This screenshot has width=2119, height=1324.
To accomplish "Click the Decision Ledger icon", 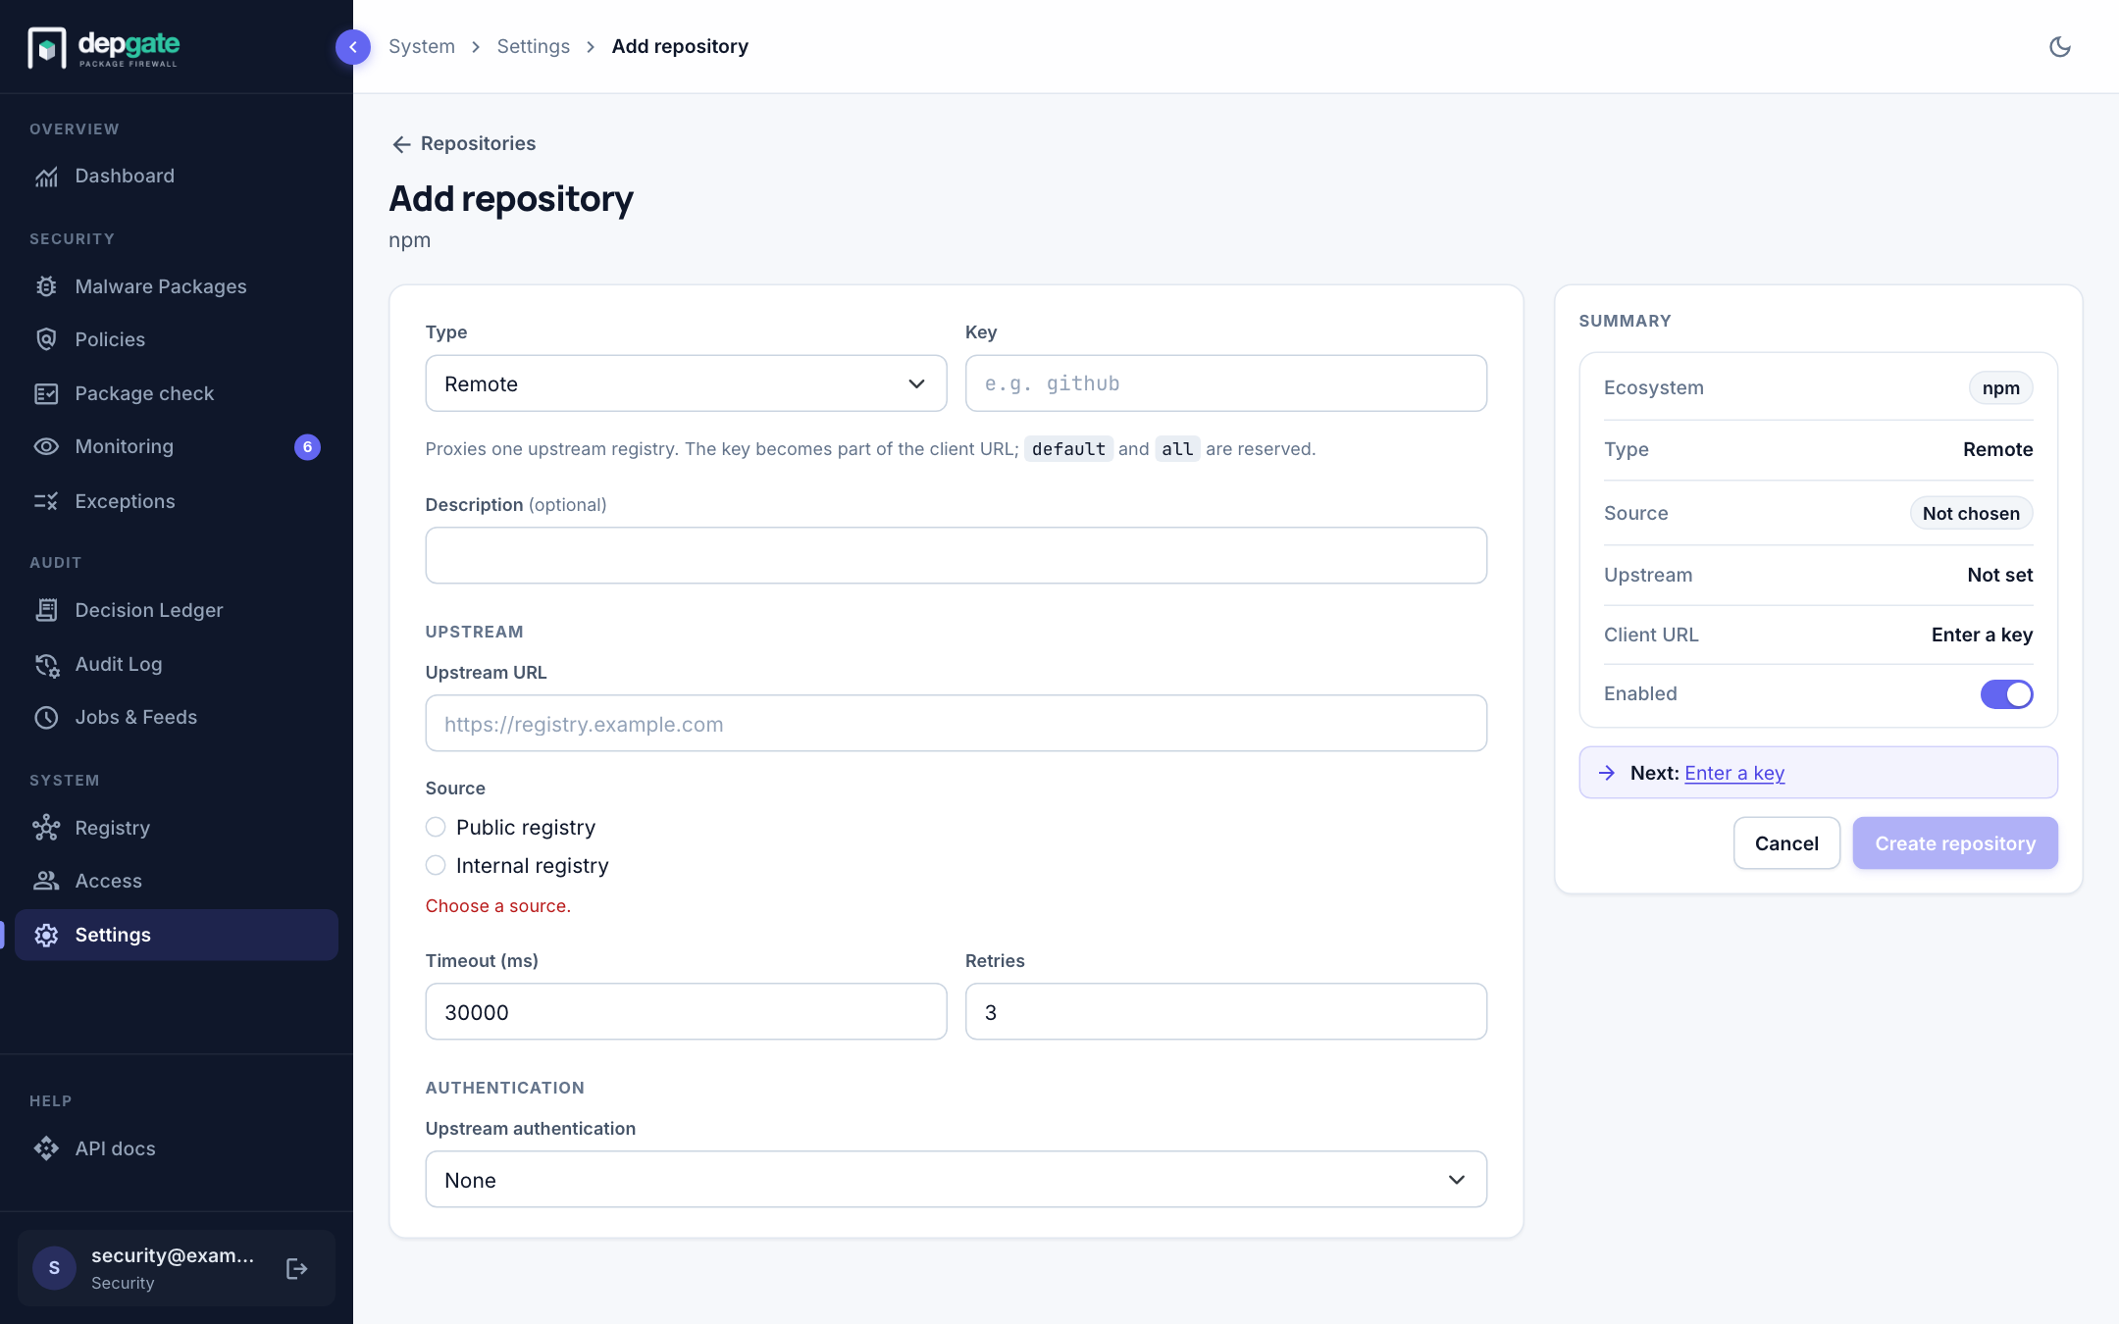I will click(46, 610).
